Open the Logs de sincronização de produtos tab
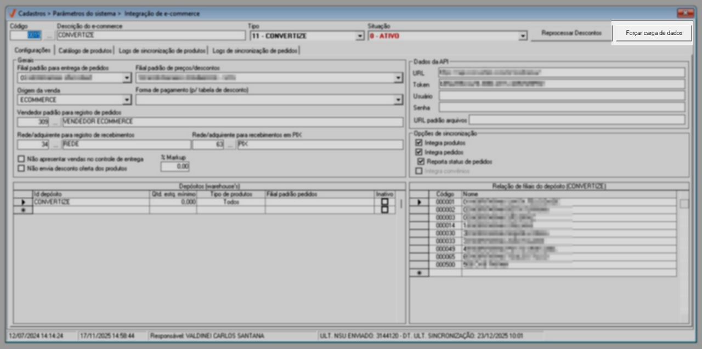702x349 pixels. click(x=162, y=50)
